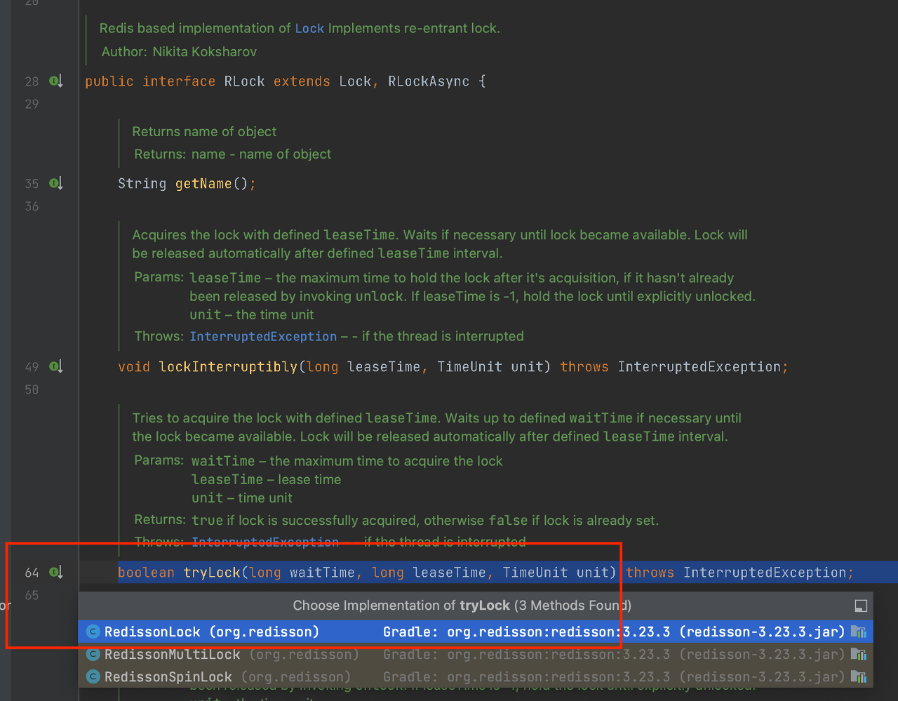
Task: Click class icon beside RedissonMultiLock row
Action: click(93, 654)
